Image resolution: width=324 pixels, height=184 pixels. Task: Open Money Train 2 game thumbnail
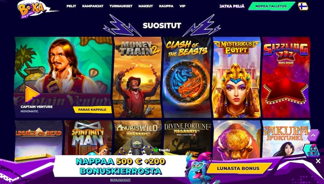coord(138,77)
